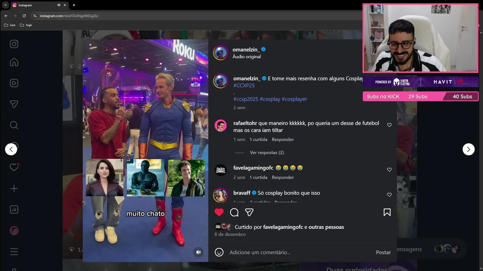Open the Live bookmarks folder
This screenshot has width=483, height=271.
click(10, 25)
